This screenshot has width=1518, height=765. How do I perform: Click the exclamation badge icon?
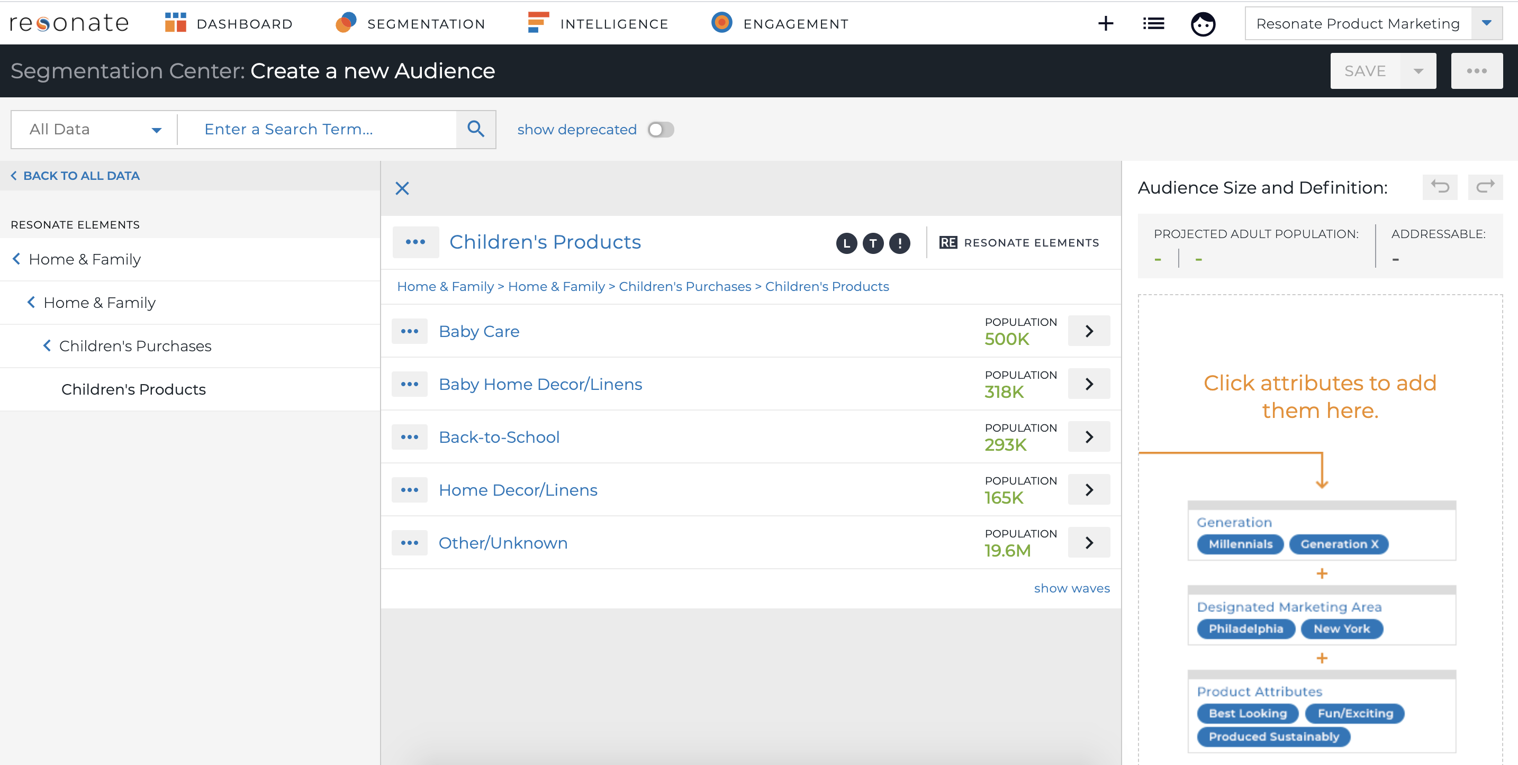(x=899, y=243)
